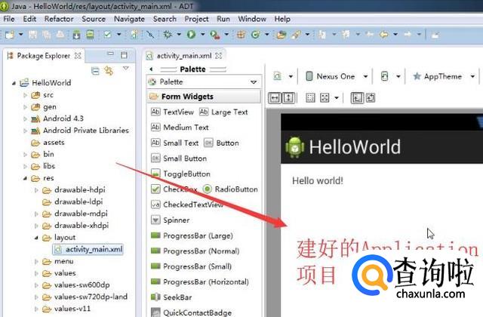Select the Spinner widget in palette

[x=171, y=220]
